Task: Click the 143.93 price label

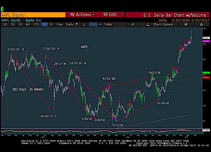Action: tap(206, 38)
